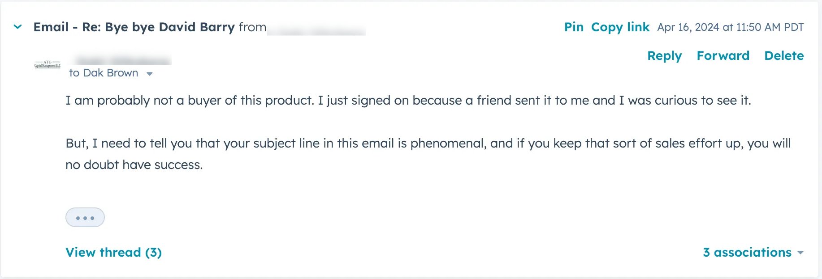
Task: View thread (3) to see all messages
Action: point(113,252)
